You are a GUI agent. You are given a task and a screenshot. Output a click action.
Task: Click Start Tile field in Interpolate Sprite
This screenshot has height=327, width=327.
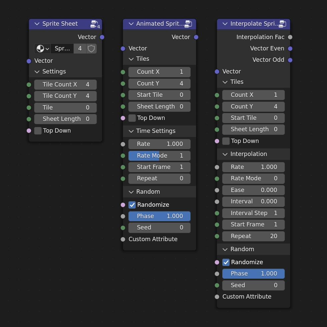click(x=254, y=118)
